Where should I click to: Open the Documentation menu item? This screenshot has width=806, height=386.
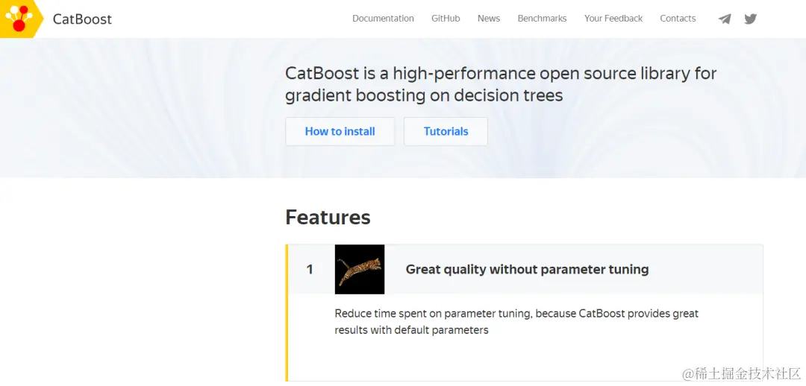(383, 19)
